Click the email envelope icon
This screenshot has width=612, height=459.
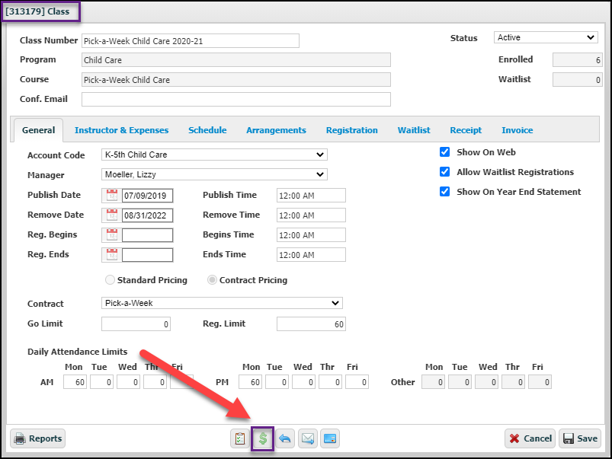(x=308, y=438)
